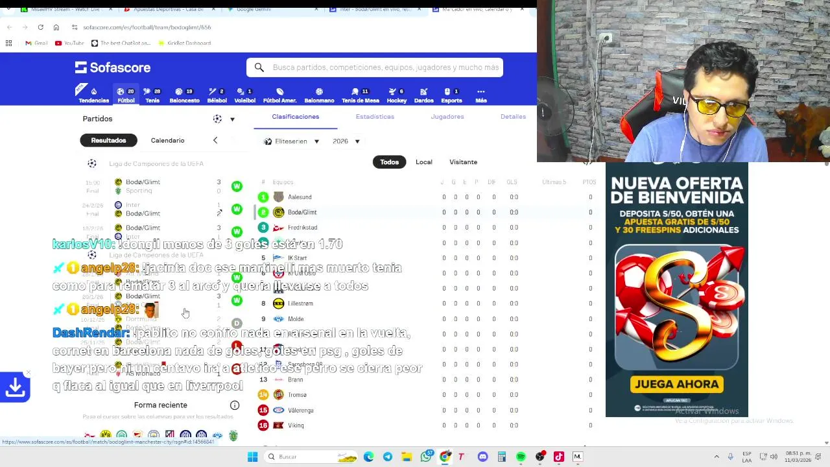830x467 pixels.
Task: Open Spotify from the taskbar
Action: (x=521, y=457)
